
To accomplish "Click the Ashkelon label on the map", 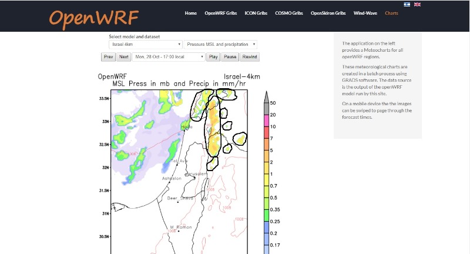I will (172, 178).
